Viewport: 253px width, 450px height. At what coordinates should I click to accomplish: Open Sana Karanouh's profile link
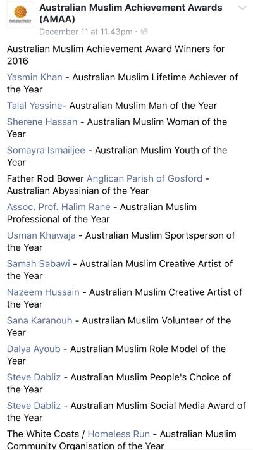click(x=40, y=320)
